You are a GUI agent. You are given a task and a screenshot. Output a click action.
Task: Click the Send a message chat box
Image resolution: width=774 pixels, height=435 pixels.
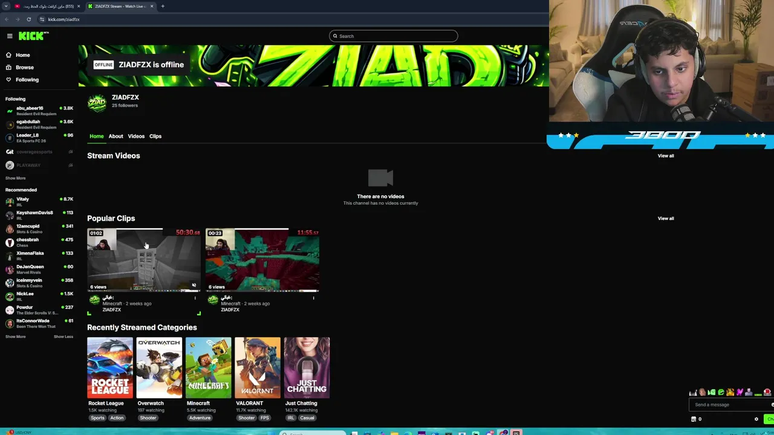coord(731,405)
